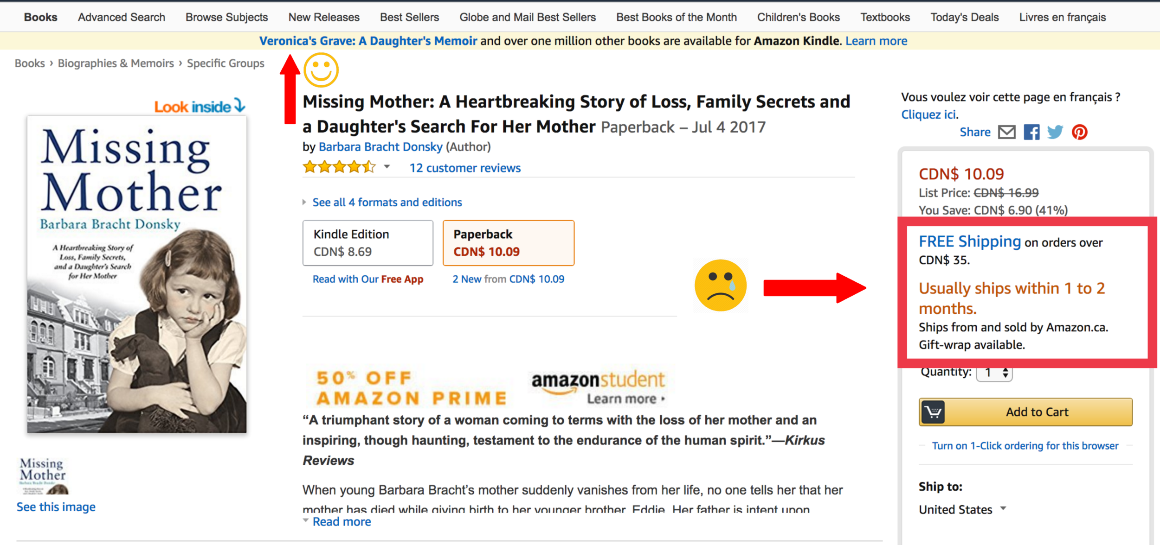Open the 12 customer reviews link
Image resolution: width=1160 pixels, height=545 pixels.
(465, 168)
